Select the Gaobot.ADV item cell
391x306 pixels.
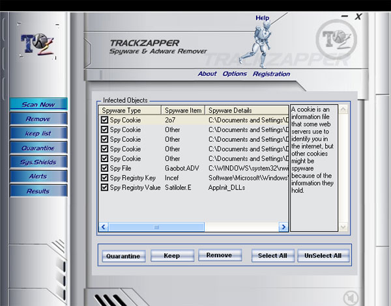pyautogui.click(x=182, y=169)
